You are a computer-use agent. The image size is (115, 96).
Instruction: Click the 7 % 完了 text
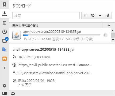click(x=25, y=85)
